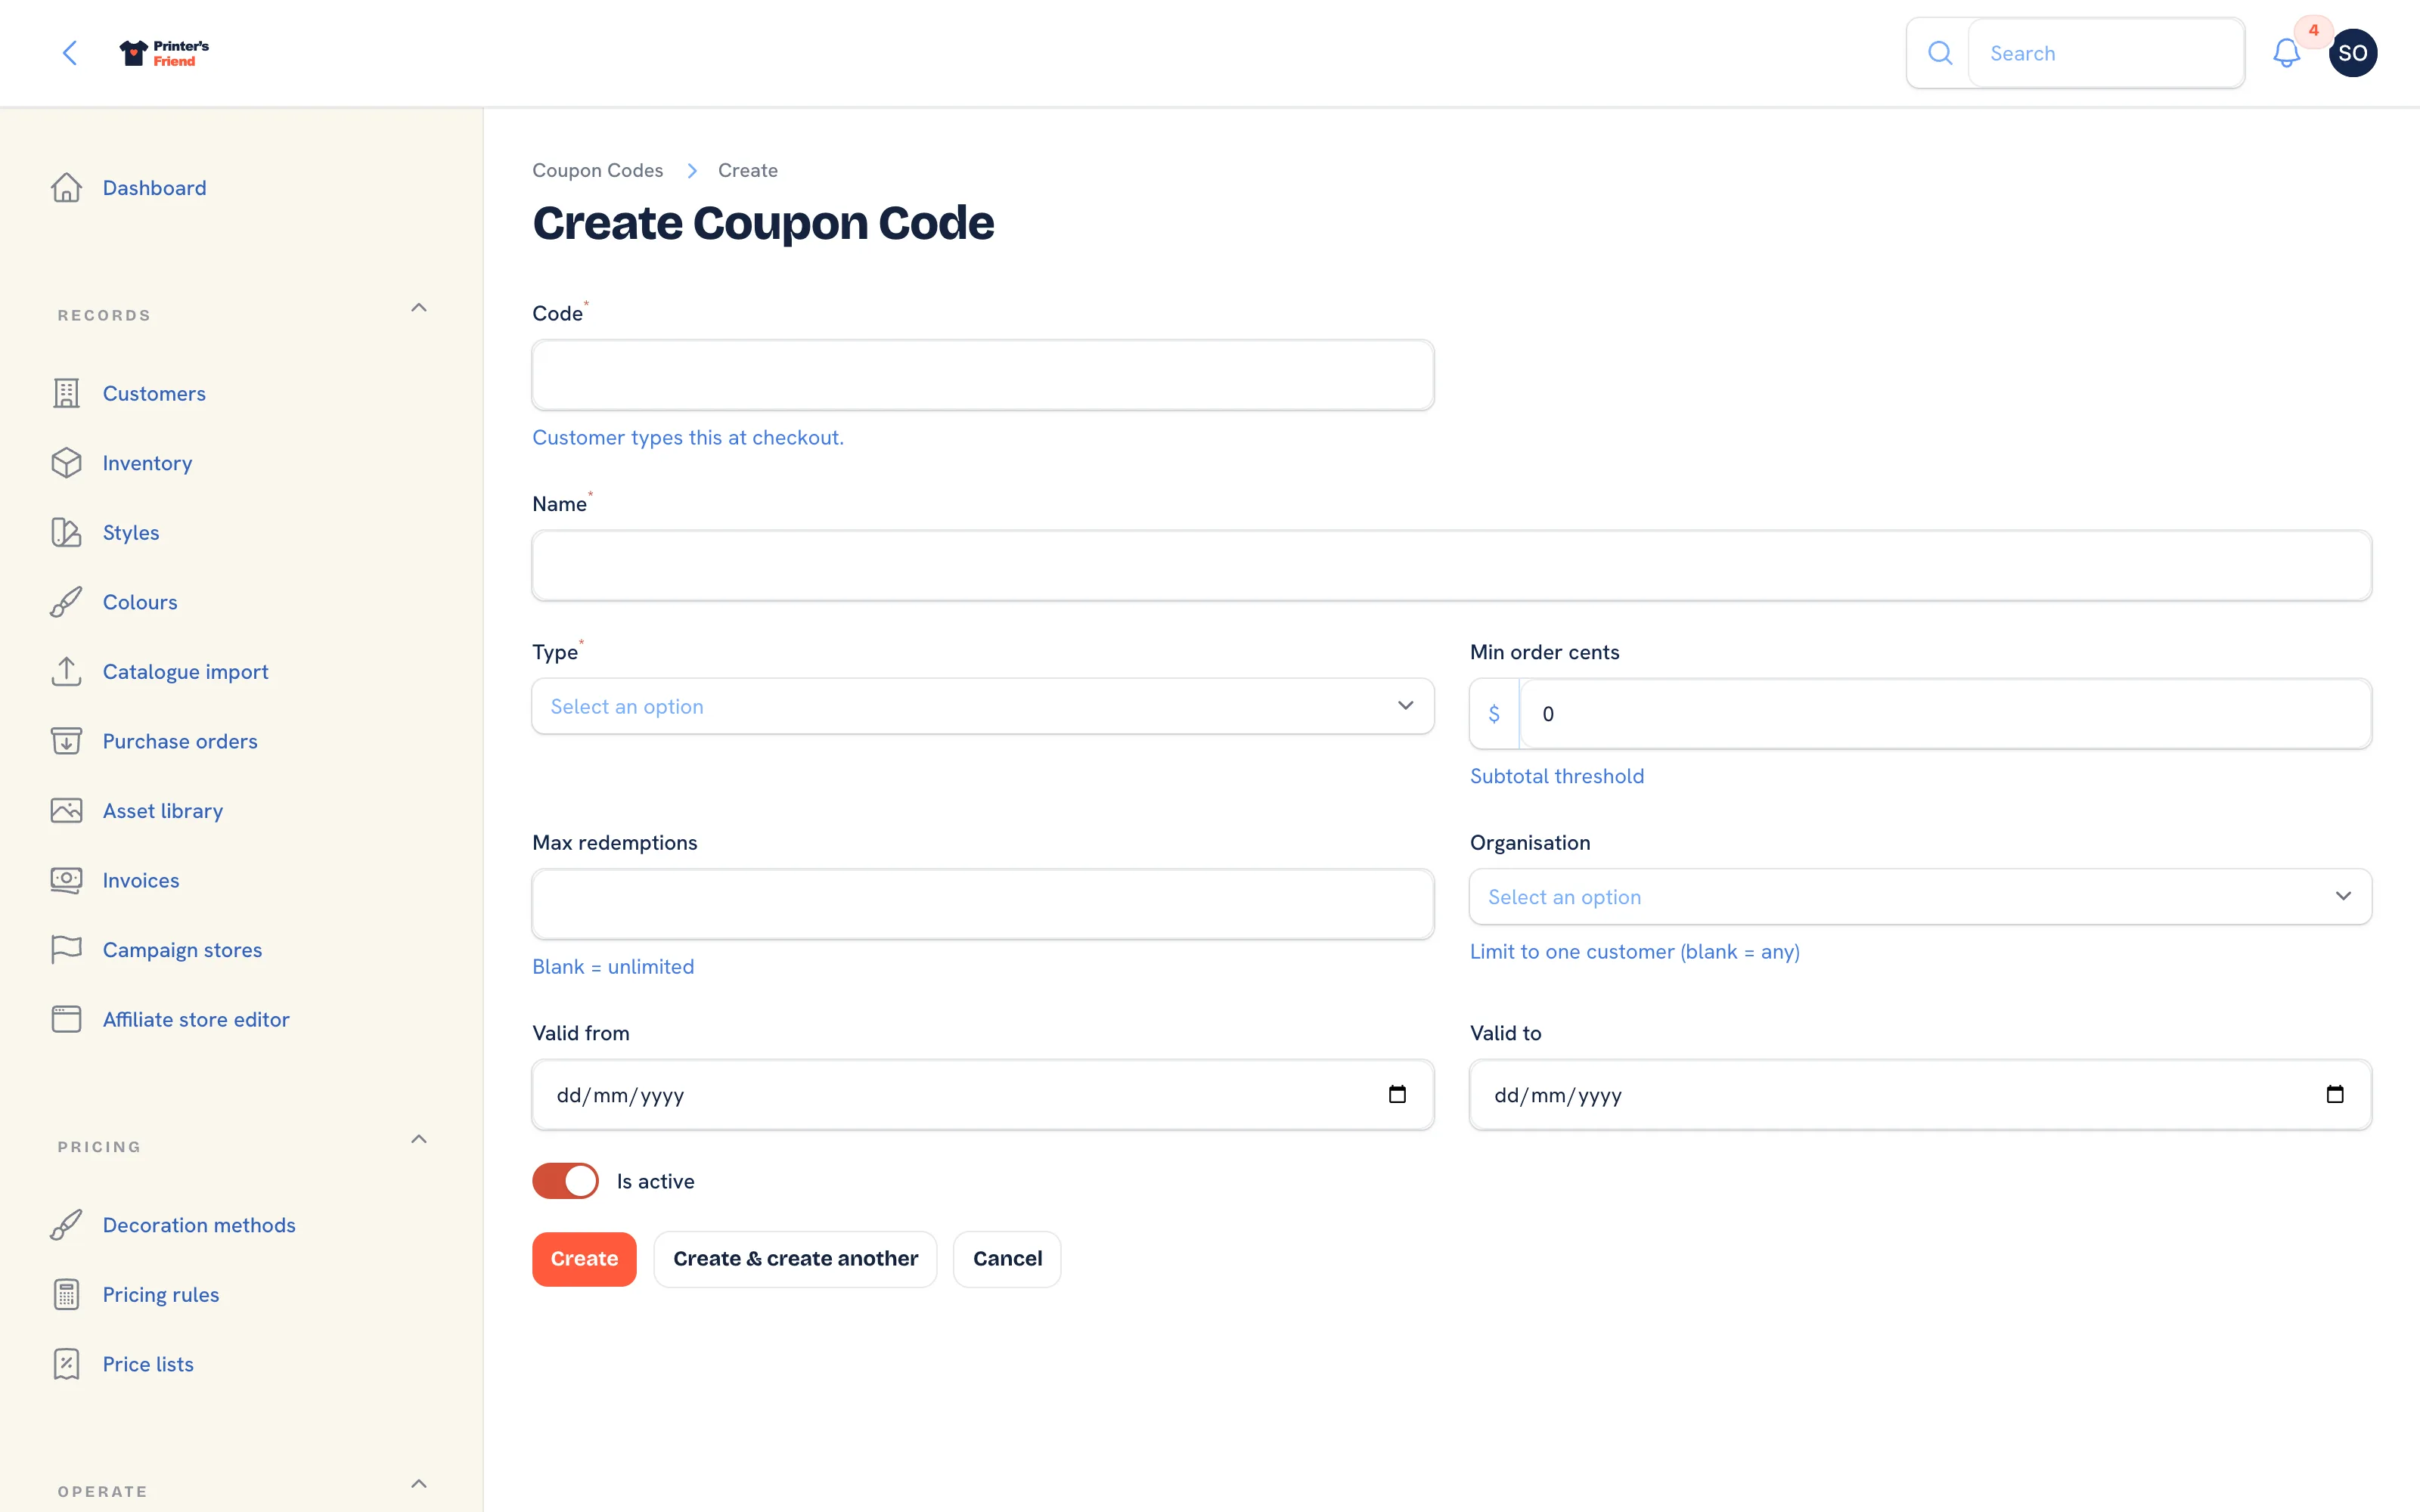
Task: Go to Campaign stores page
Action: pos(182,949)
